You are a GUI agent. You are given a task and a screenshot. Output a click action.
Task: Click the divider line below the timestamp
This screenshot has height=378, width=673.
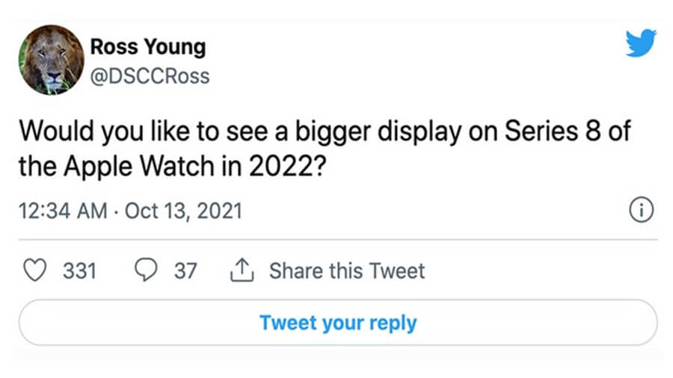click(337, 240)
